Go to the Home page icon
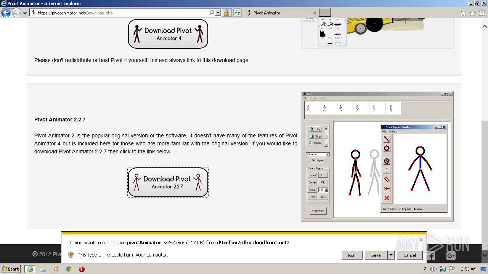The image size is (488, 274). tap(463, 13)
